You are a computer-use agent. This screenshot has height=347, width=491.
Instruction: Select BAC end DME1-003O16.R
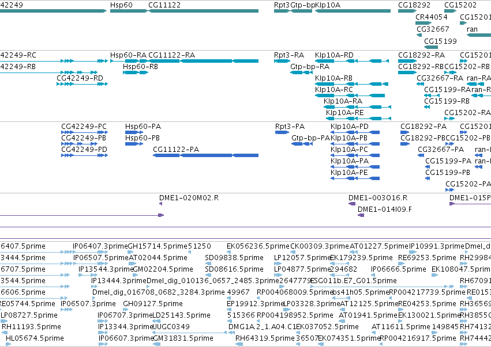tap(352, 204)
